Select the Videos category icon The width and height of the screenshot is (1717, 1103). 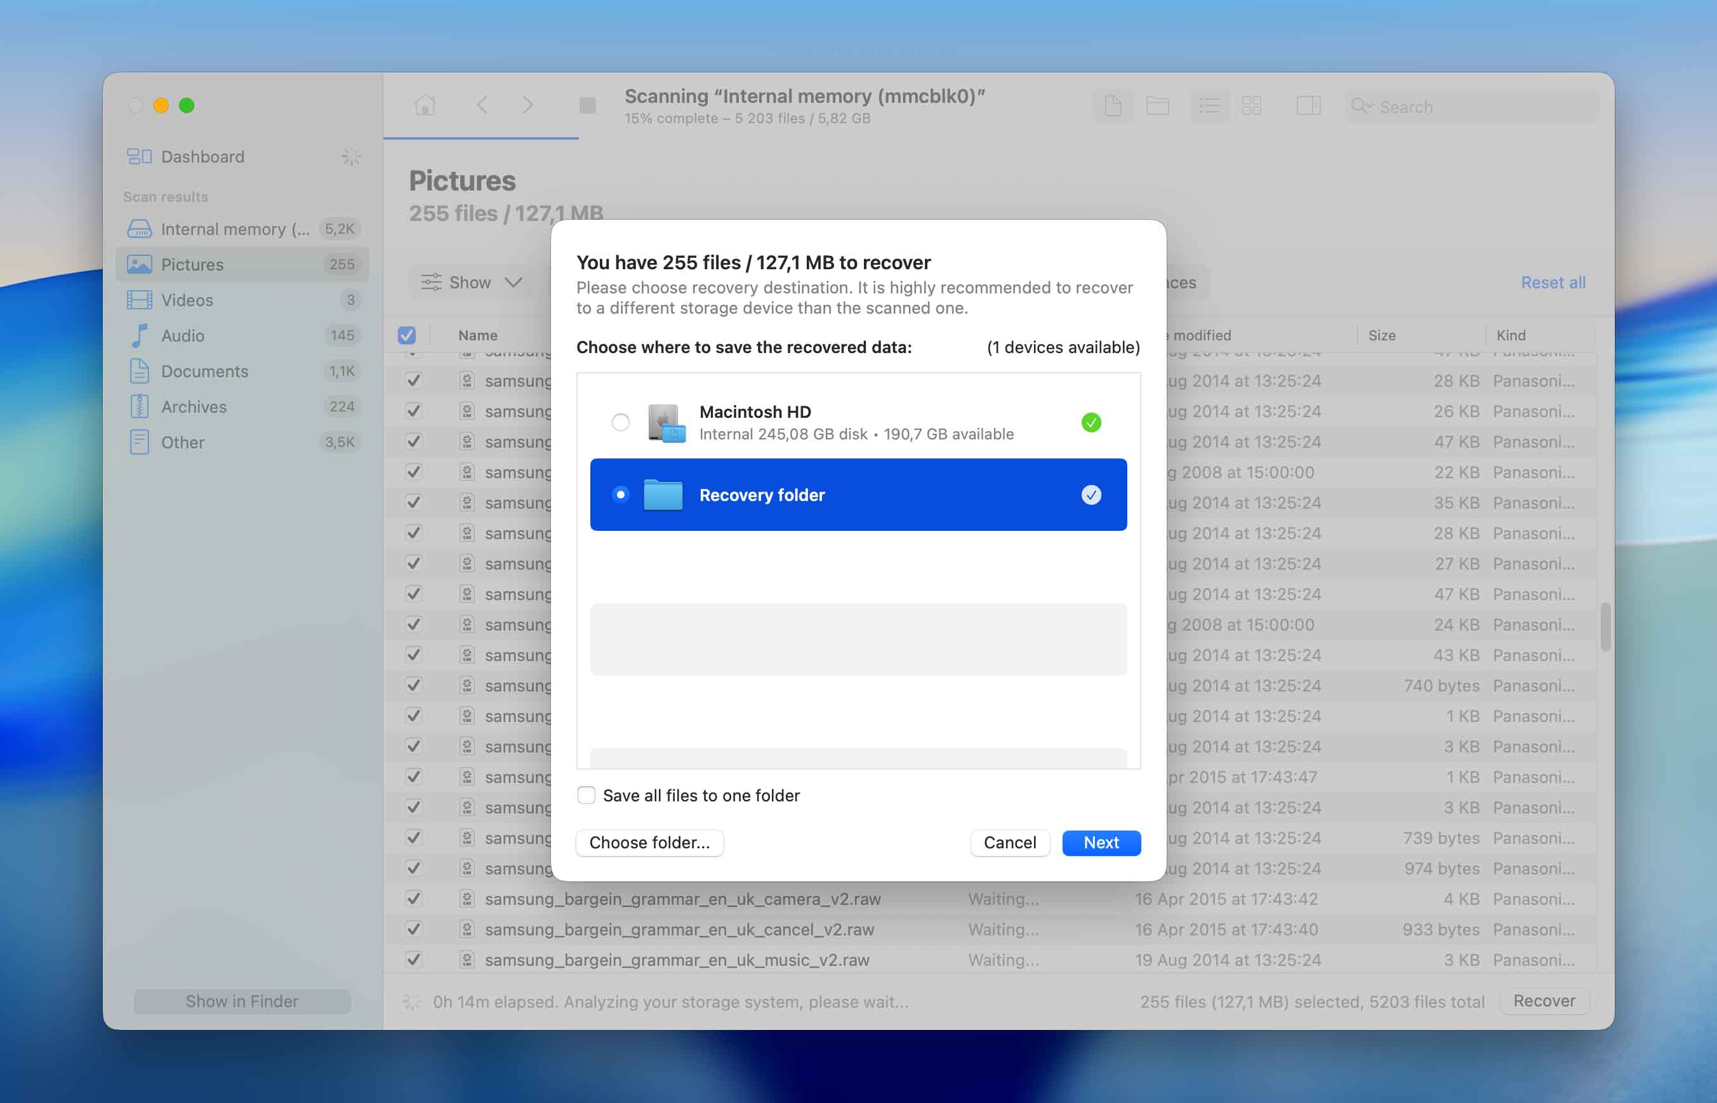(x=140, y=299)
